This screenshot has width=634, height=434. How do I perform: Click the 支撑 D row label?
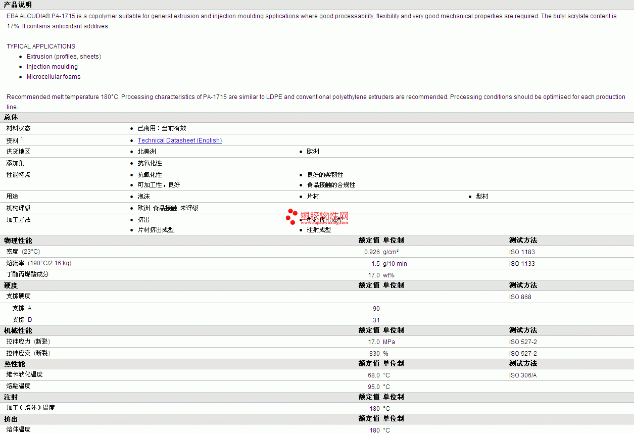tap(22, 320)
